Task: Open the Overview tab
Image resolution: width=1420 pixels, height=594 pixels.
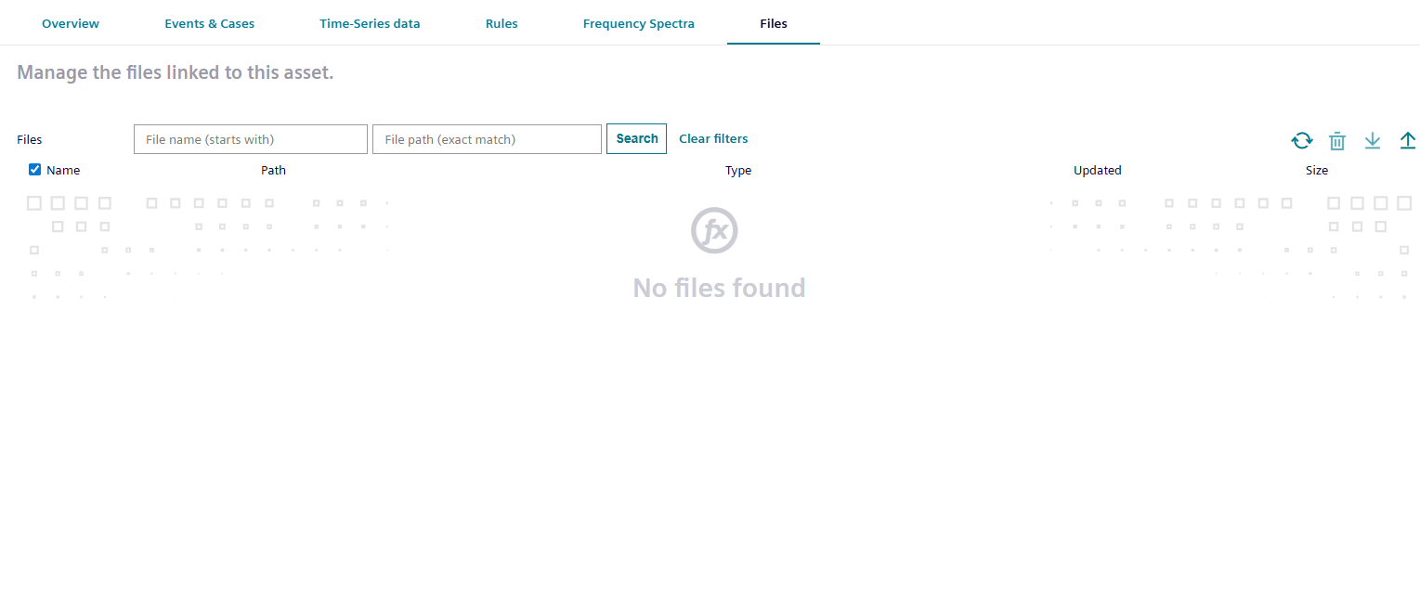Action: click(x=71, y=23)
